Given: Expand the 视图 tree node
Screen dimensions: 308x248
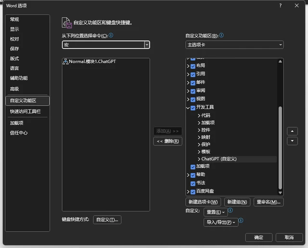Looking at the screenshot, I should [x=188, y=99].
